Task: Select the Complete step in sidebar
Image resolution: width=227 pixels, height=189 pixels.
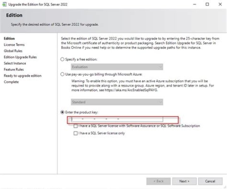Action: [11, 82]
